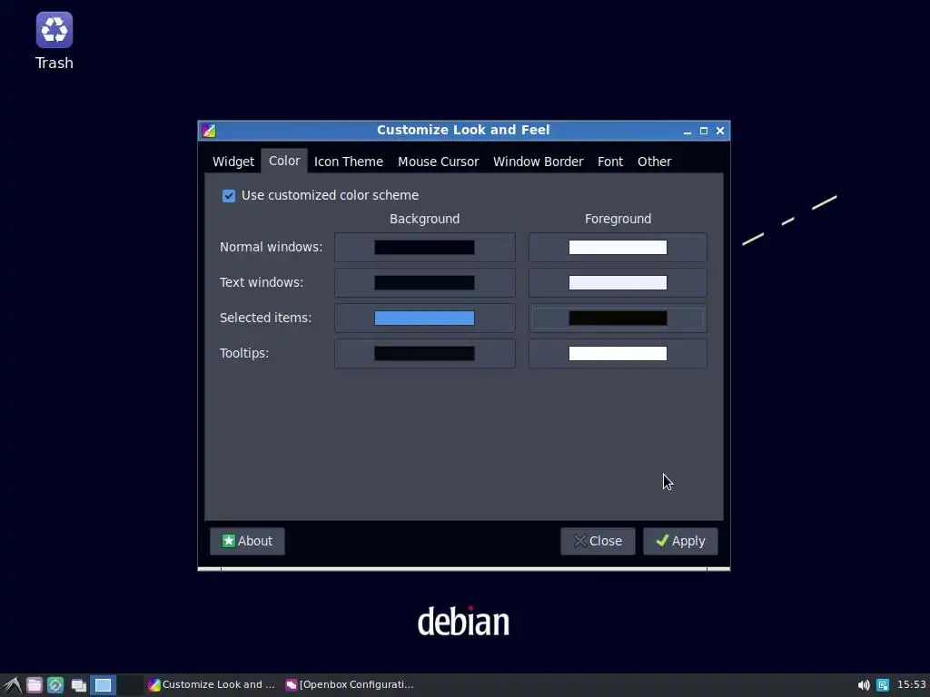Set Tooltips background color
The width and height of the screenshot is (930, 697).
425,354
